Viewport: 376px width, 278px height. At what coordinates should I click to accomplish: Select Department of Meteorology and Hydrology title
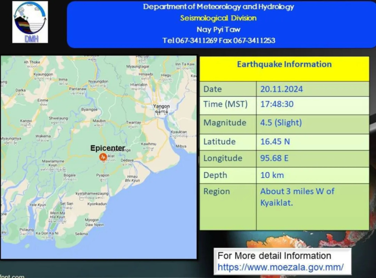(x=219, y=7)
